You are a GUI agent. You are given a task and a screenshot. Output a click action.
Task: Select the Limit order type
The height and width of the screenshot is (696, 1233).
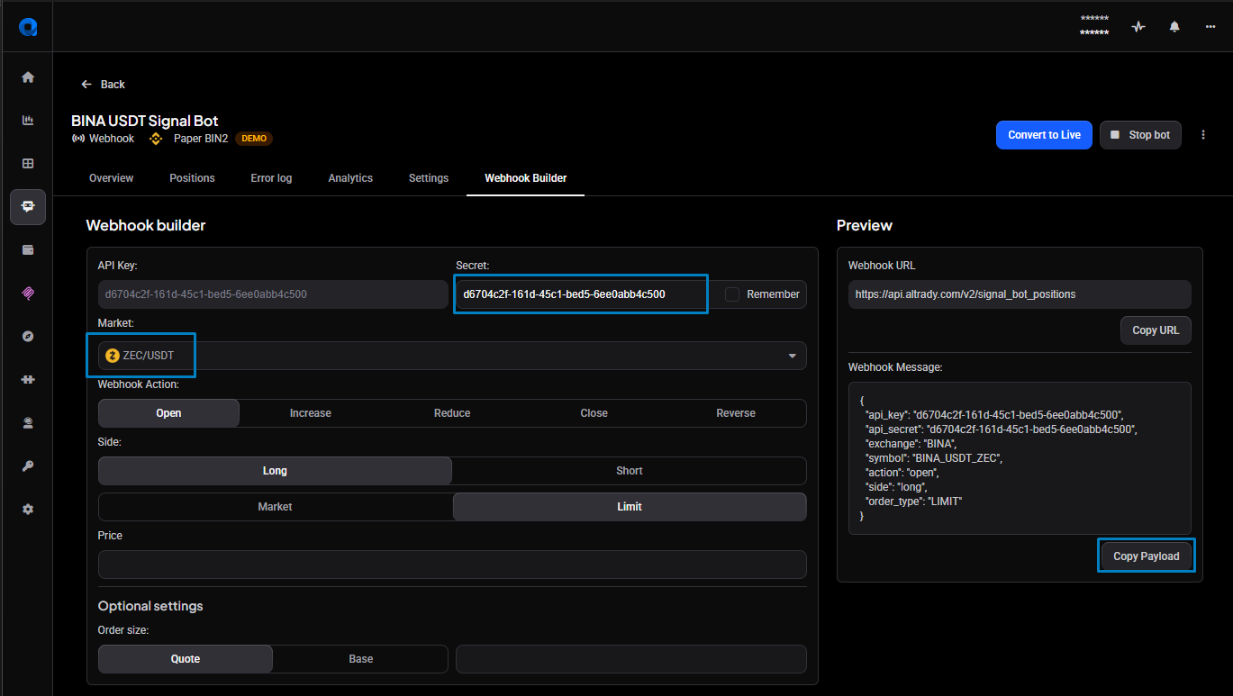coord(630,507)
